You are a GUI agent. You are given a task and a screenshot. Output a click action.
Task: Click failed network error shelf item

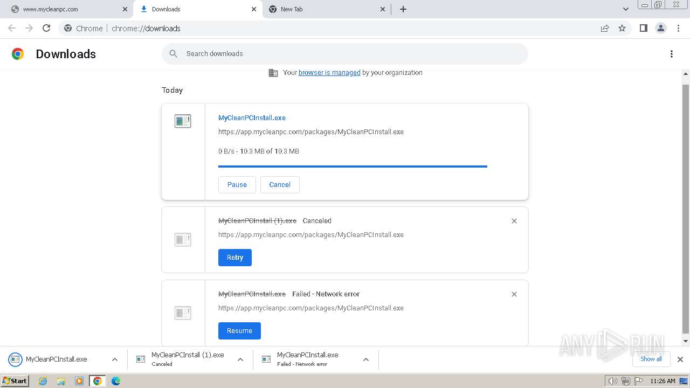[x=309, y=359]
